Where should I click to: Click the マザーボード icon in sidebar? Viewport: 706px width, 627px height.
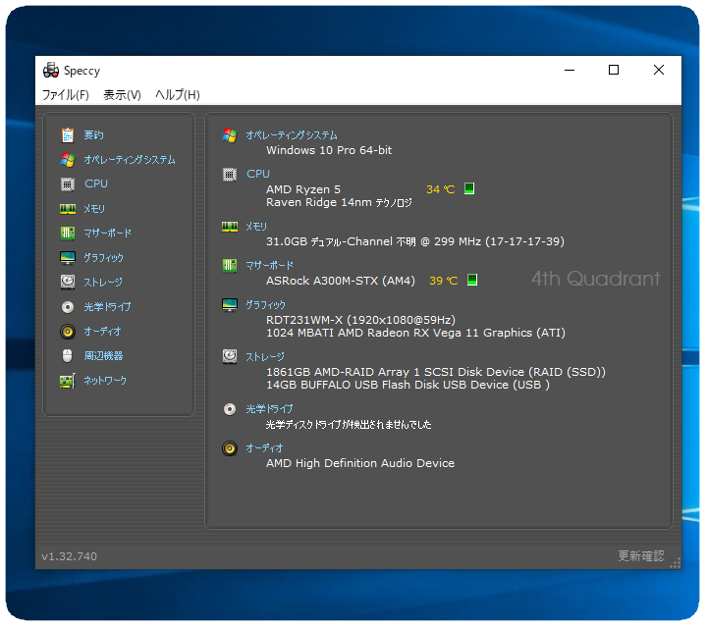pos(68,233)
